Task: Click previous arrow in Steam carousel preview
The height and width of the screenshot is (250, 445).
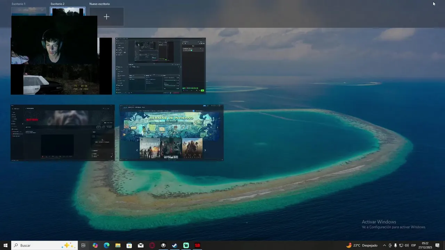Action: coord(137,150)
